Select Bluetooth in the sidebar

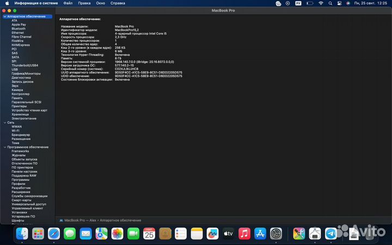pos(19,29)
